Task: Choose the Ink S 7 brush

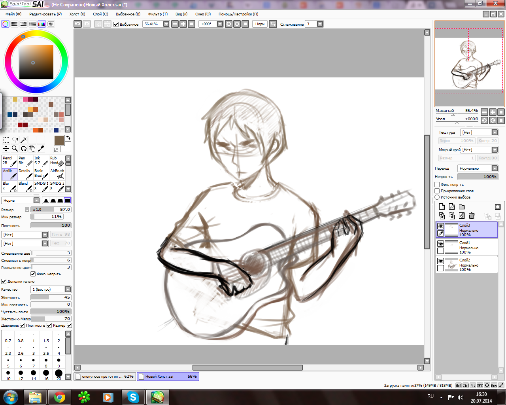Action: pos(41,161)
